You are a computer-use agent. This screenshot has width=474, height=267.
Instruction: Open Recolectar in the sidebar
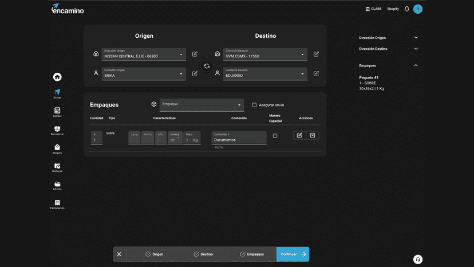pyautogui.click(x=57, y=131)
